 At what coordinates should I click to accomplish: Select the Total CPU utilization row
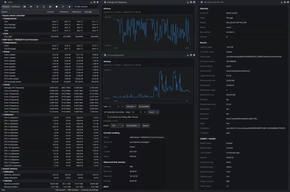(x=50, y=166)
